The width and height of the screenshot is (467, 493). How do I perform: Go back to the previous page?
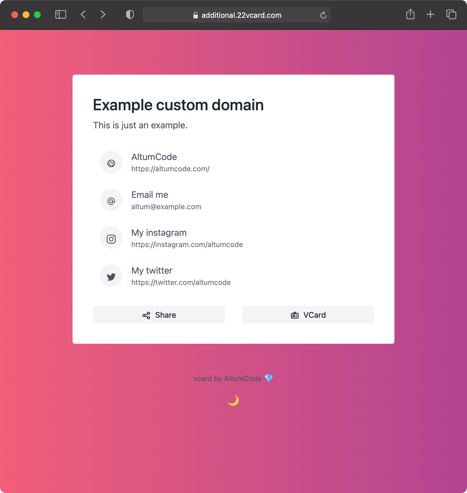pyautogui.click(x=83, y=15)
